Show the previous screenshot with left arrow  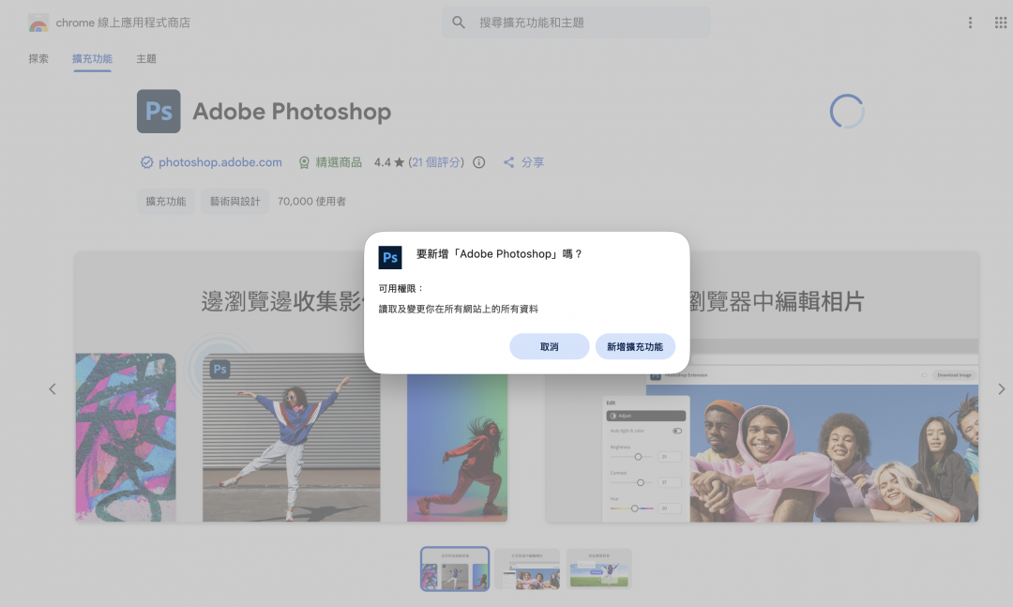[x=53, y=389]
